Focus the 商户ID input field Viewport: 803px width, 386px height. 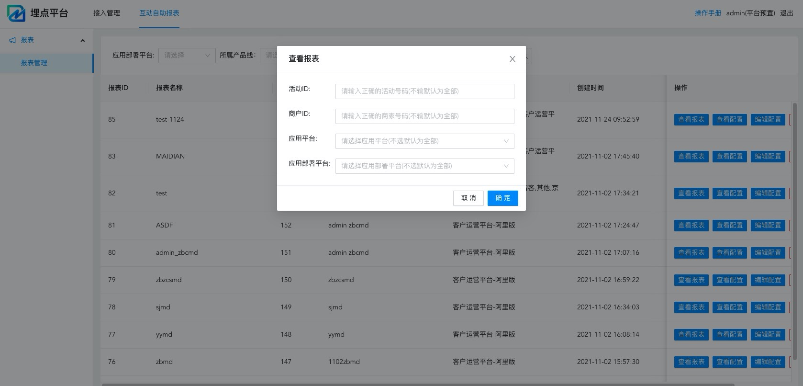point(424,116)
